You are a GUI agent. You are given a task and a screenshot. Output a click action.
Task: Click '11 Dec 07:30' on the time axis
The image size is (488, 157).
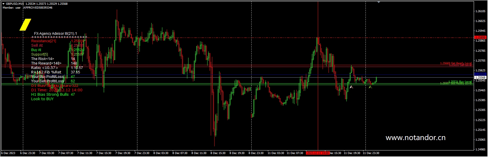295,153
